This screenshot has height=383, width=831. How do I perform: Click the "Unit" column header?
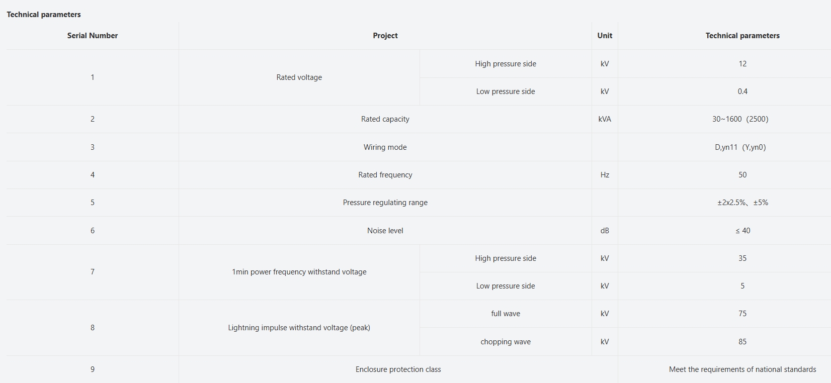605,36
